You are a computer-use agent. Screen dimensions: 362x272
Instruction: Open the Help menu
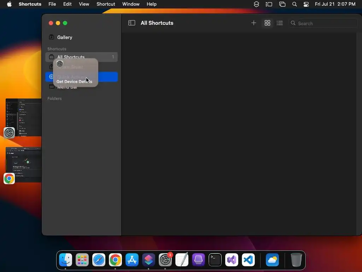pos(152,4)
